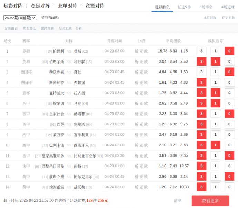The height and width of the screenshot is (208, 238).
Task: Open the 足彩图表 sub-menu item
Action: pos(11,29)
